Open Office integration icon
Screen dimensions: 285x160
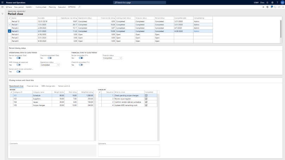[267, 7]
